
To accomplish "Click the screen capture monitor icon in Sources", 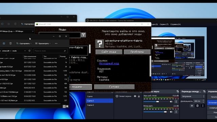I will point(117,96).
